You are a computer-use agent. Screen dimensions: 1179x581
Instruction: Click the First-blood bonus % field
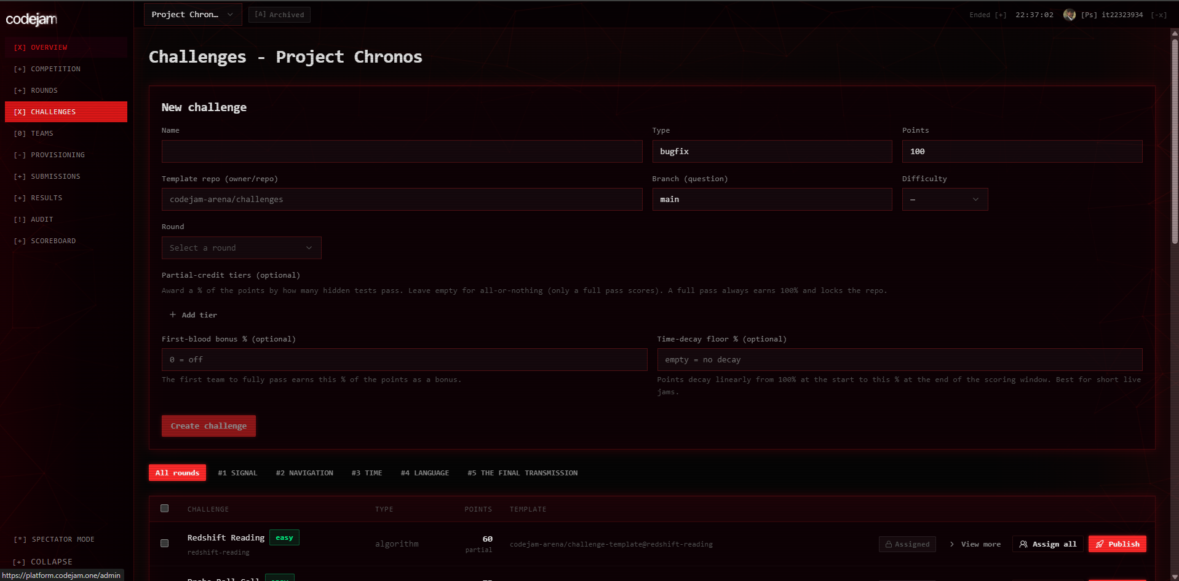[x=404, y=360]
